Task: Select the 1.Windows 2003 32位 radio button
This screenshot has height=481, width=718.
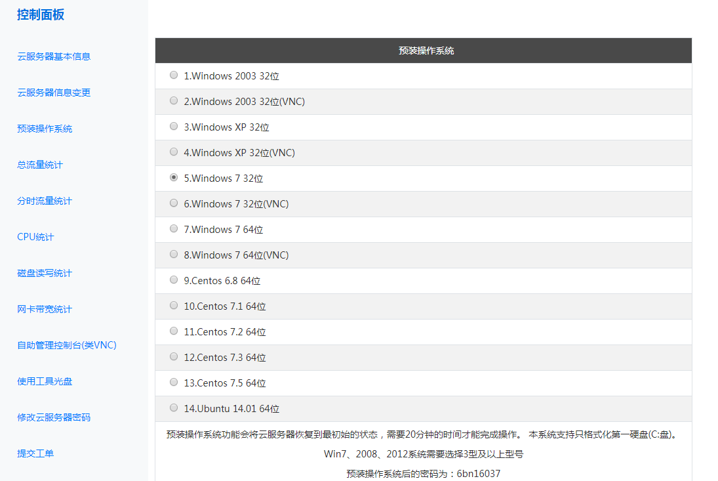Action: [174, 75]
